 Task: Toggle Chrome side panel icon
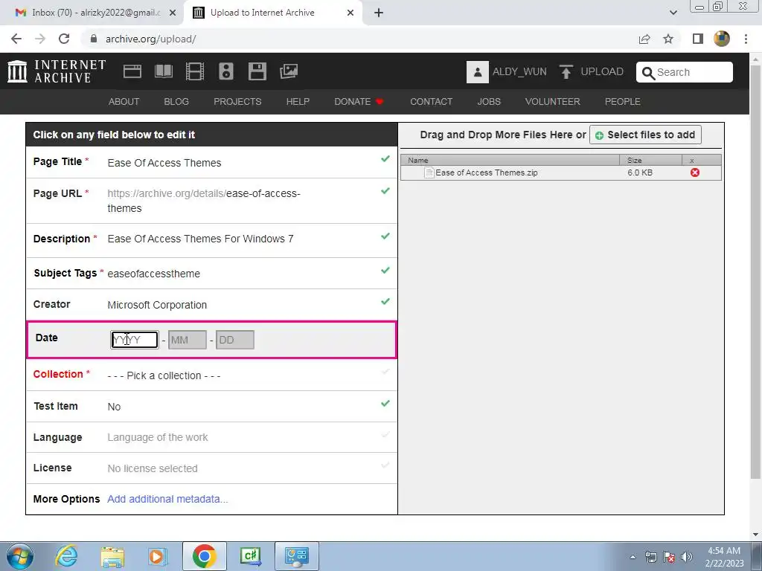698,39
